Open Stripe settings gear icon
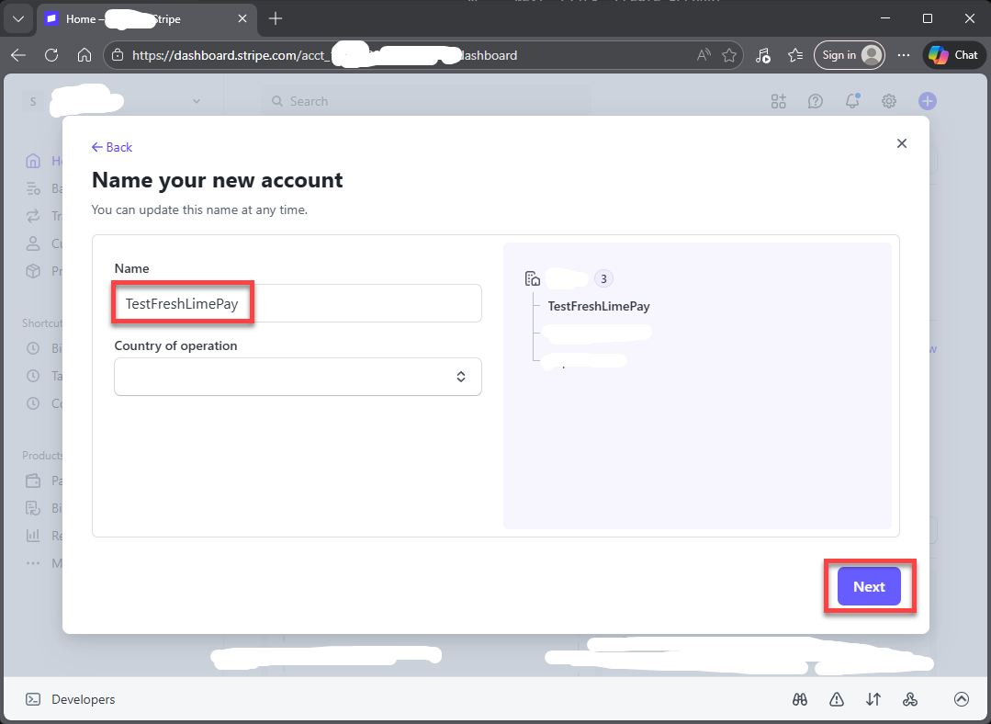 [888, 101]
